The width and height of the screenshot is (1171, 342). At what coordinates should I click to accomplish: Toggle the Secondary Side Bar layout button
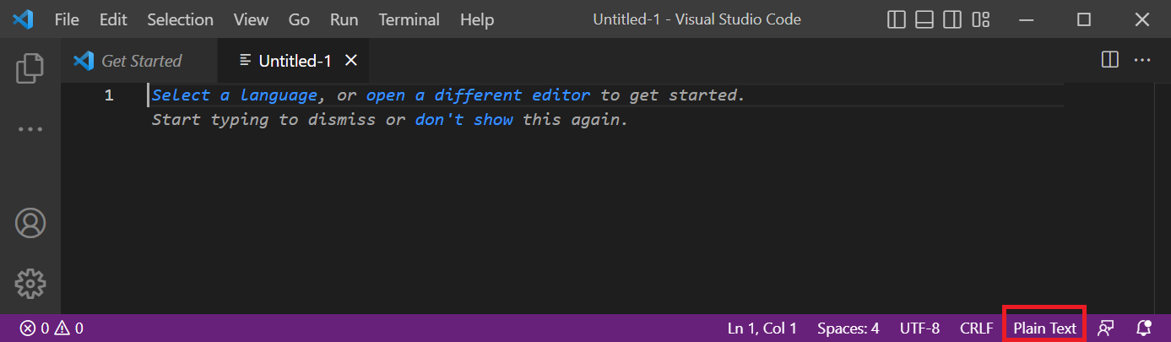pos(952,19)
